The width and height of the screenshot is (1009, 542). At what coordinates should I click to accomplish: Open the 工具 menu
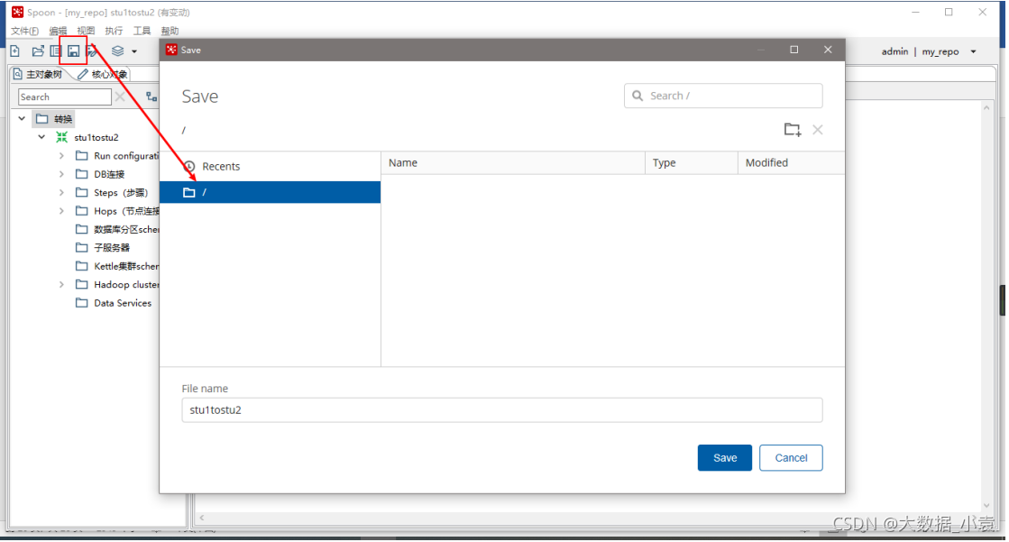(x=142, y=31)
